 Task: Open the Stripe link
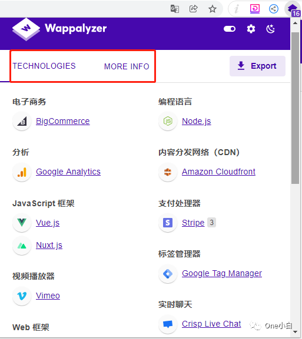pyautogui.click(x=193, y=223)
